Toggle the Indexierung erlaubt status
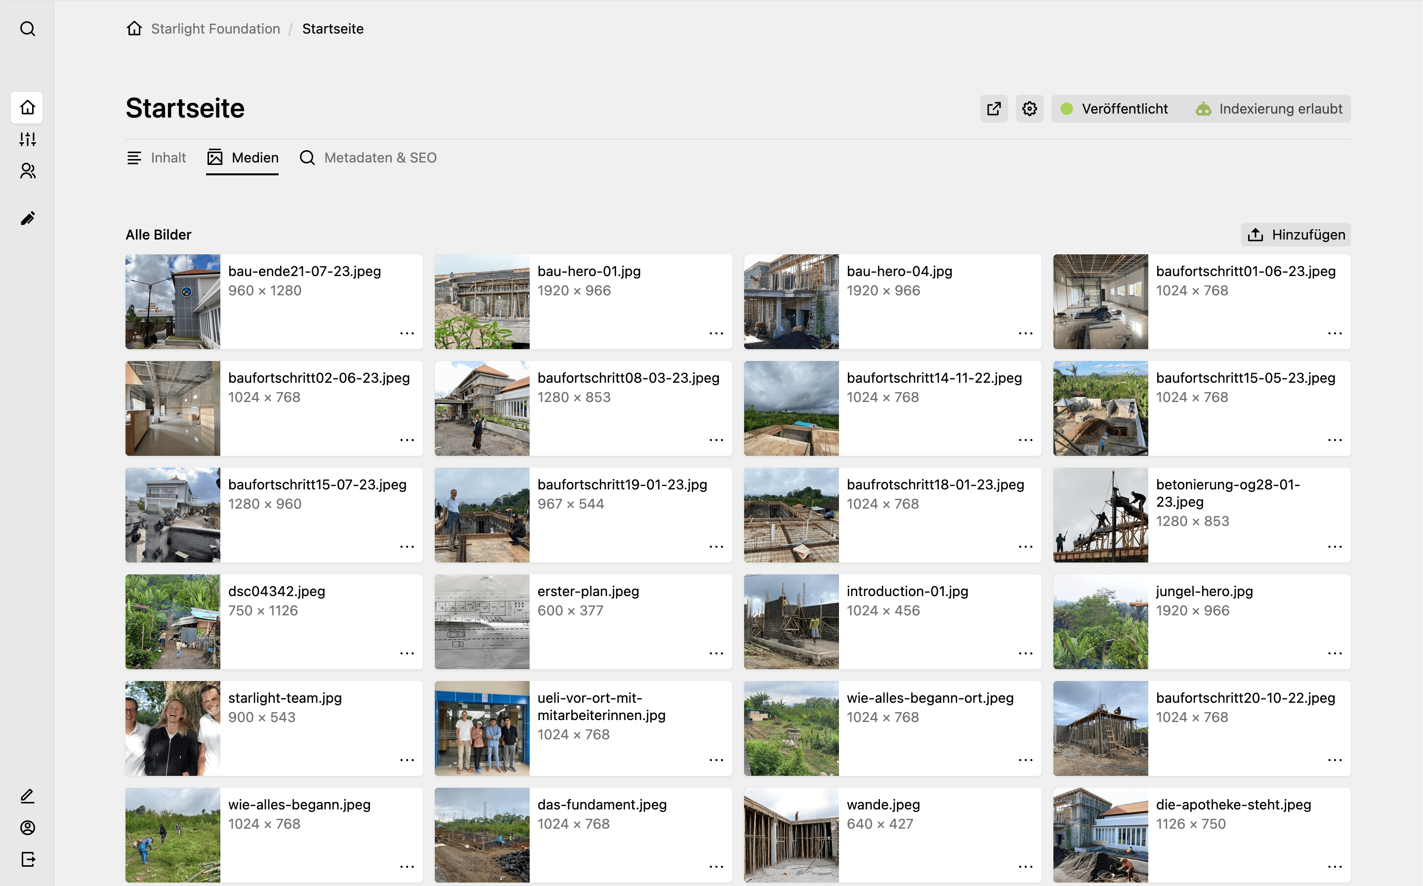This screenshot has height=886, width=1423. 1269,109
